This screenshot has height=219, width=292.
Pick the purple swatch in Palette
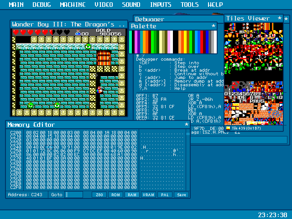[x=139, y=42]
